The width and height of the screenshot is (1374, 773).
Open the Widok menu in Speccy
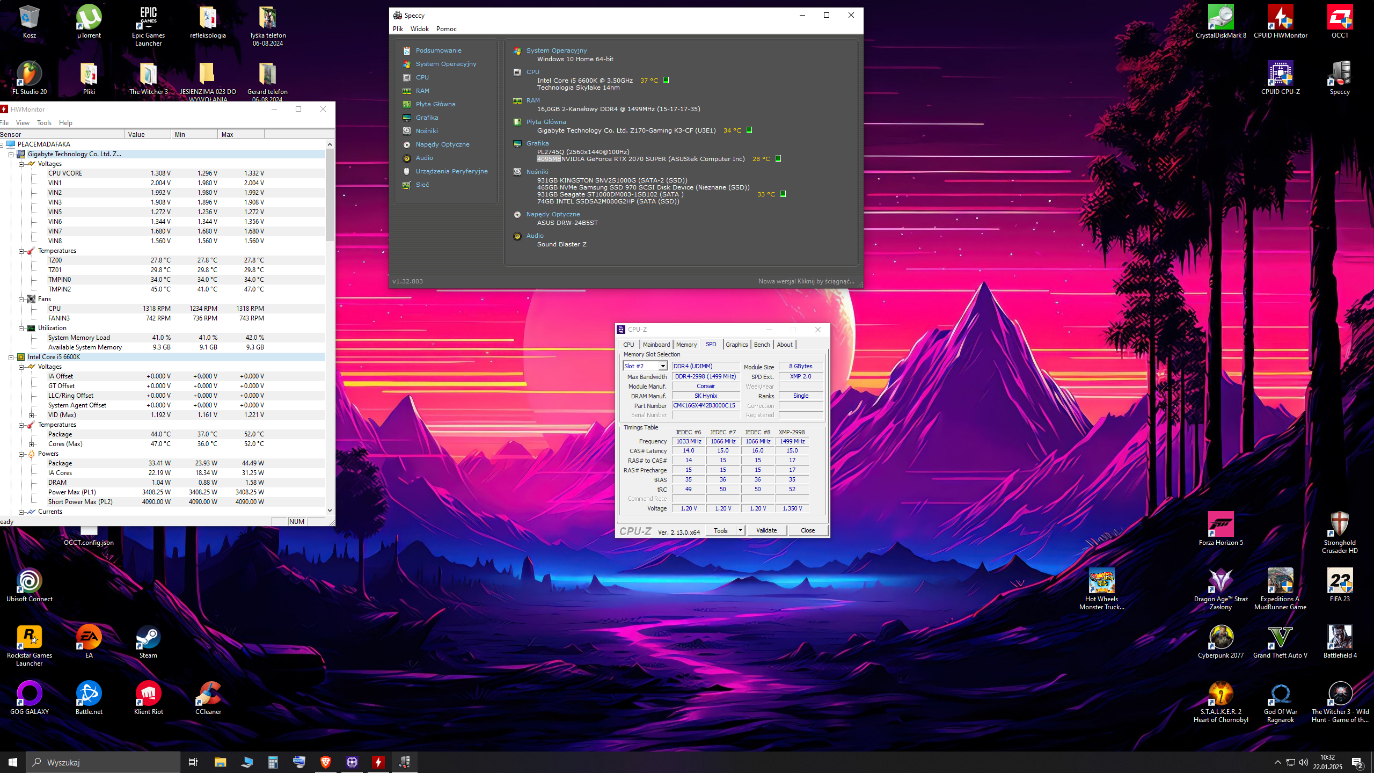point(419,29)
